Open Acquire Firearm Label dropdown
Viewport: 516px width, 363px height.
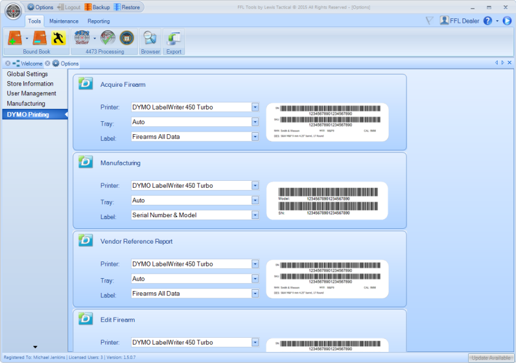pyautogui.click(x=255, y=137)
